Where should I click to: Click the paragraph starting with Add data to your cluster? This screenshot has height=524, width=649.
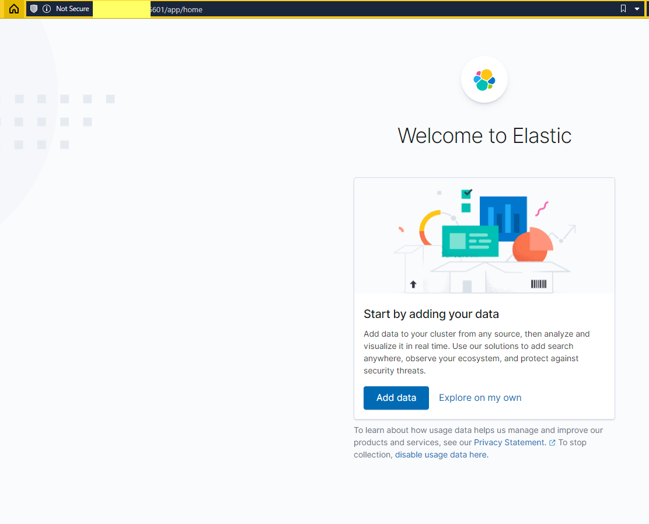click(477, 352)
